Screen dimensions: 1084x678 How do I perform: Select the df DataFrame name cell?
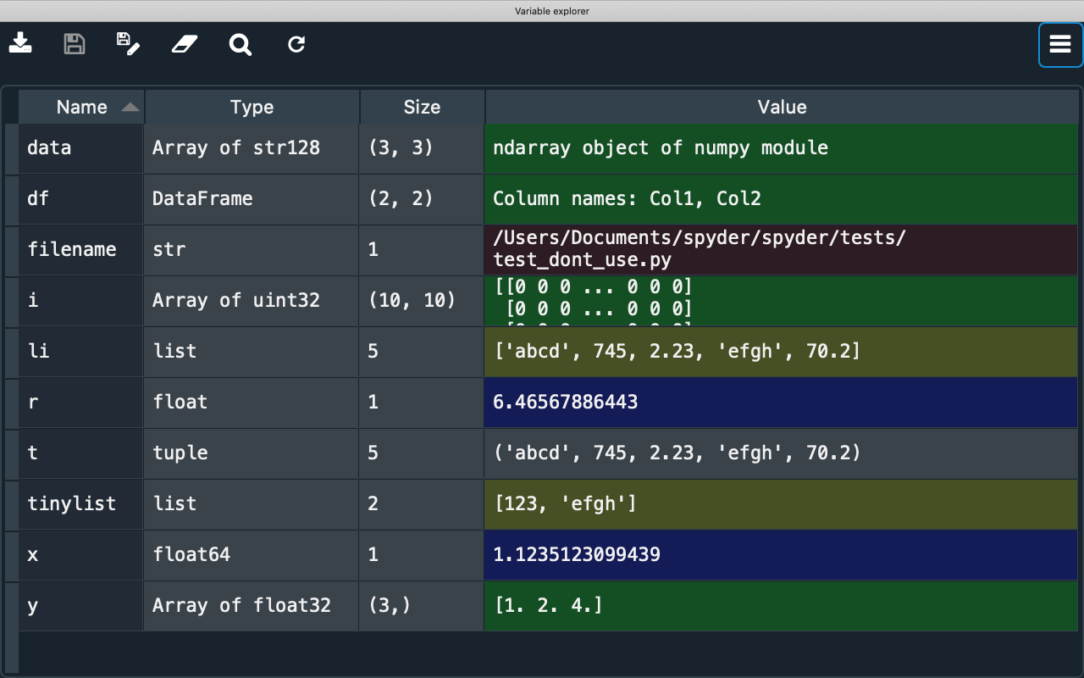[x=81, y=199]
